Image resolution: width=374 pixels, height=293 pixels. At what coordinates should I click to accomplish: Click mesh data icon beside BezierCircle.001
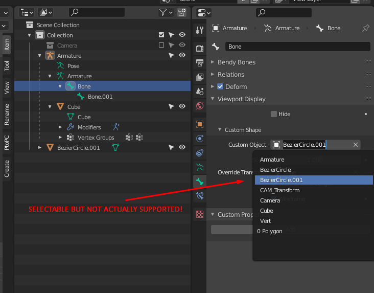(x=115, y=147)
